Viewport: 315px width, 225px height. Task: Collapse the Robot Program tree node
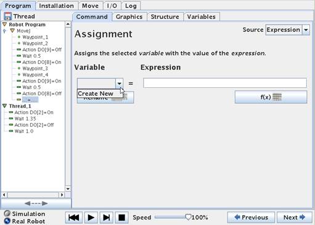(x=4, y=25)
